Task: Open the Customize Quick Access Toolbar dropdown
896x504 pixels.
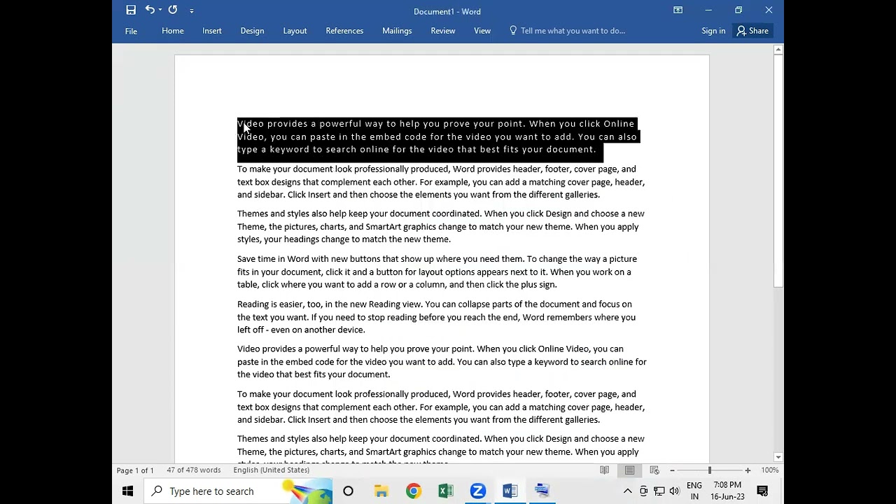Action: tap(191, 10)
